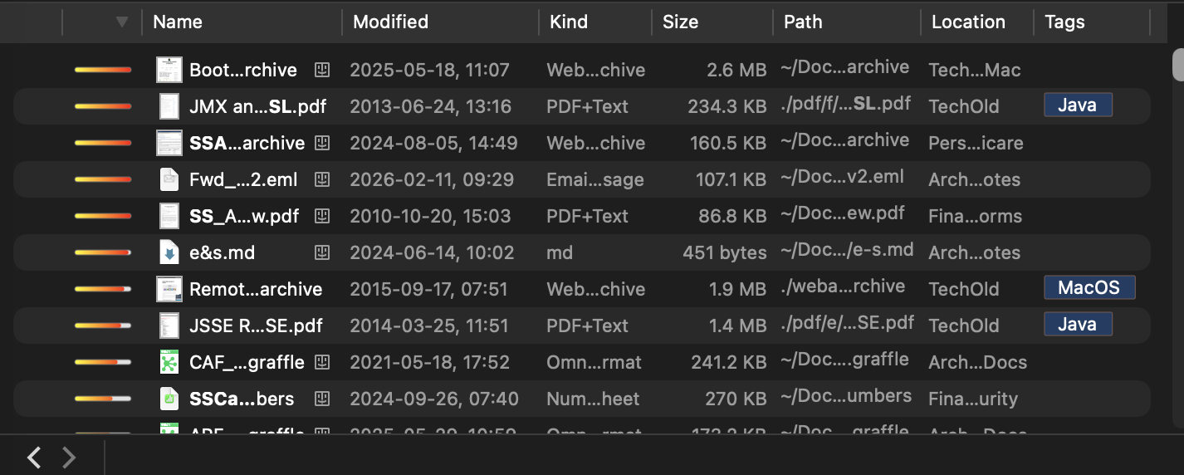Click the relevance bar of the e&s.md row

[x=103, y=252]
